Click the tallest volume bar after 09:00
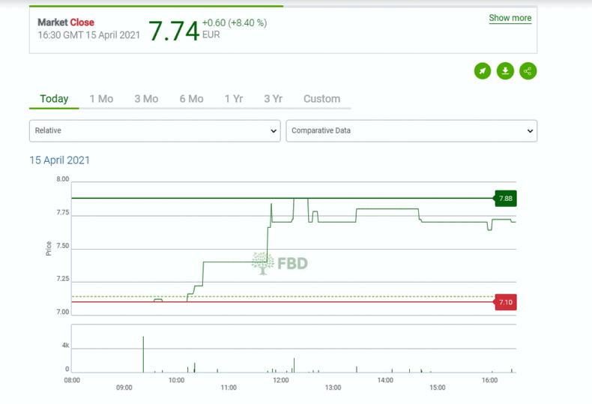The image size is (592, 404). pos(143,355)
